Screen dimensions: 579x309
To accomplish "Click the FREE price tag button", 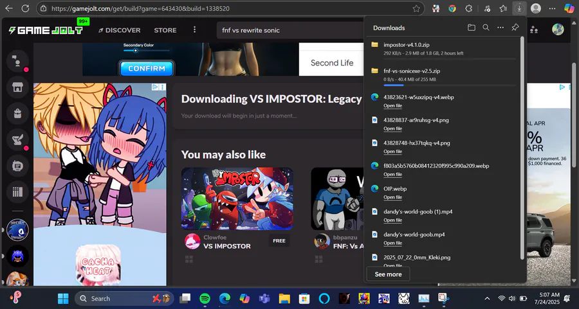I will pos(279,241).
